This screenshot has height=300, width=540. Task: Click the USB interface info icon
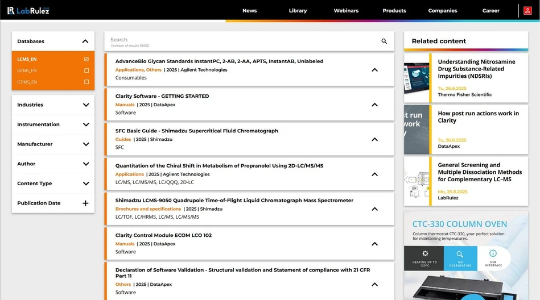point(493,253)
